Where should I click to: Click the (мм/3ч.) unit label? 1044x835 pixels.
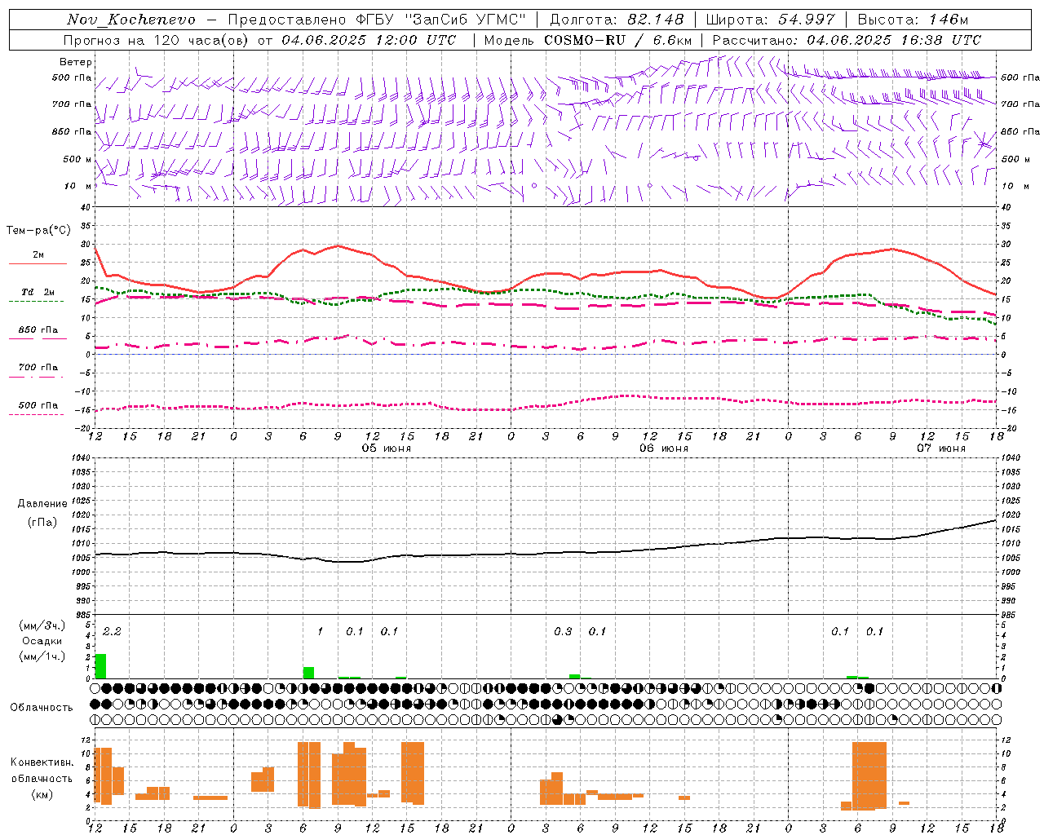coord(42,625)
